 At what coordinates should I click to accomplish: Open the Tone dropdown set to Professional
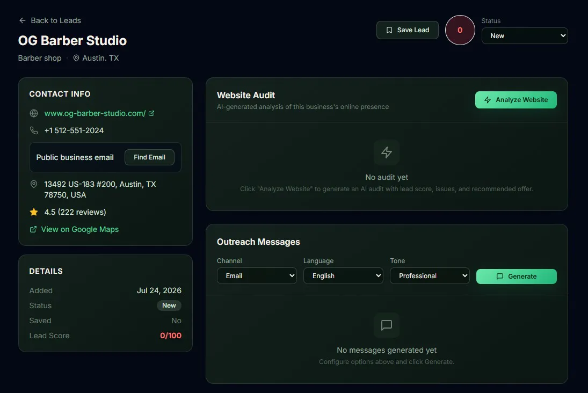point(430,275)
